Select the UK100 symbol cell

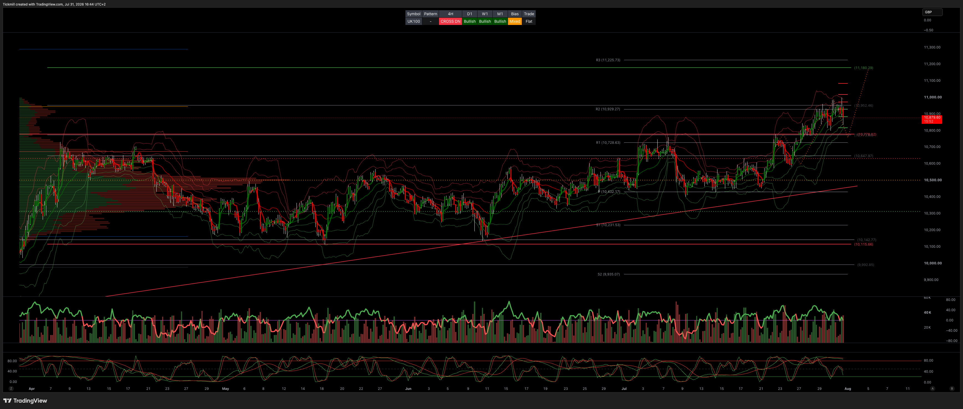pyautogui.click(x=413, y=21)
